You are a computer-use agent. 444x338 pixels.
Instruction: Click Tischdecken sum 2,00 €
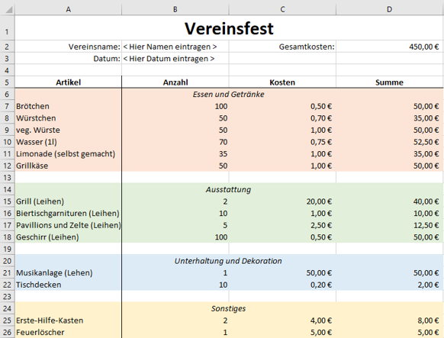tap(390, 285)
